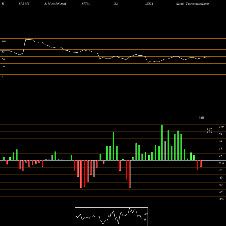Click the 60 label on MR axis
The height and width of the screenshot is (226, 226).
[221, 141]
